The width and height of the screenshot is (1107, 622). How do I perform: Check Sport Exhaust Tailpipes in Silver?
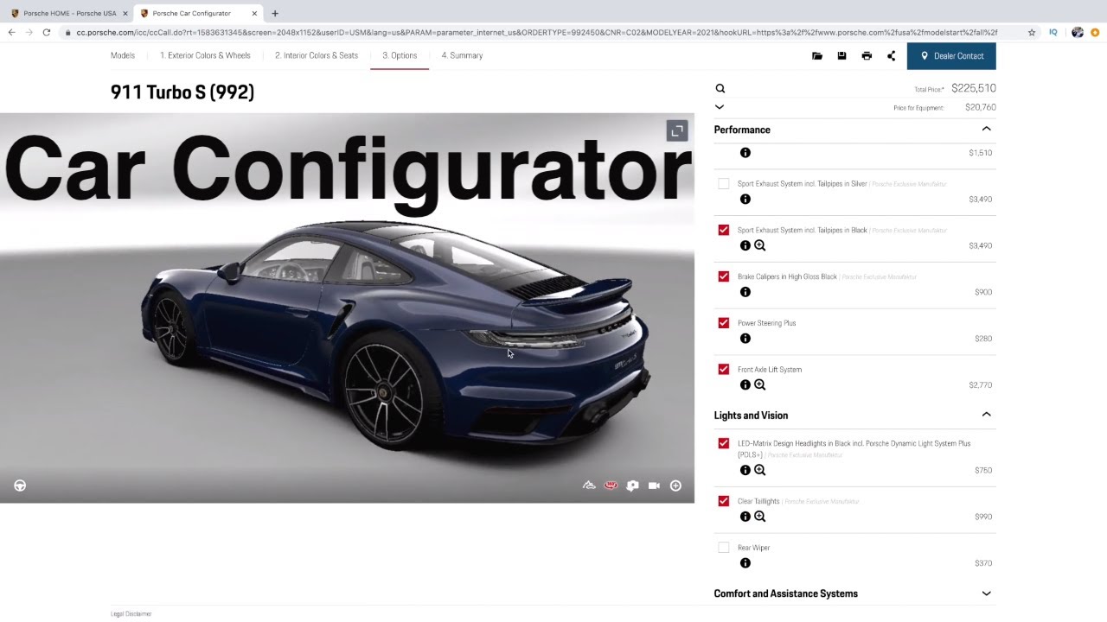pyautogui.click(x=724, y=184)
